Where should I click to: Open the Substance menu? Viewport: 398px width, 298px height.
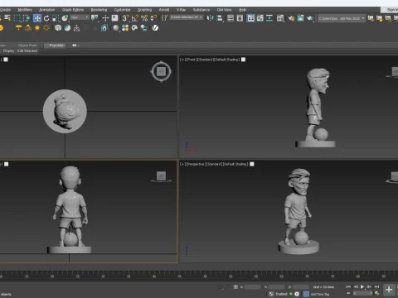(x=201, y=10)
